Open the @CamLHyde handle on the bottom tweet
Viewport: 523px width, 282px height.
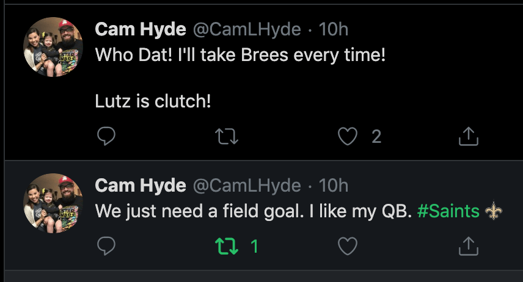click(247, 185)
